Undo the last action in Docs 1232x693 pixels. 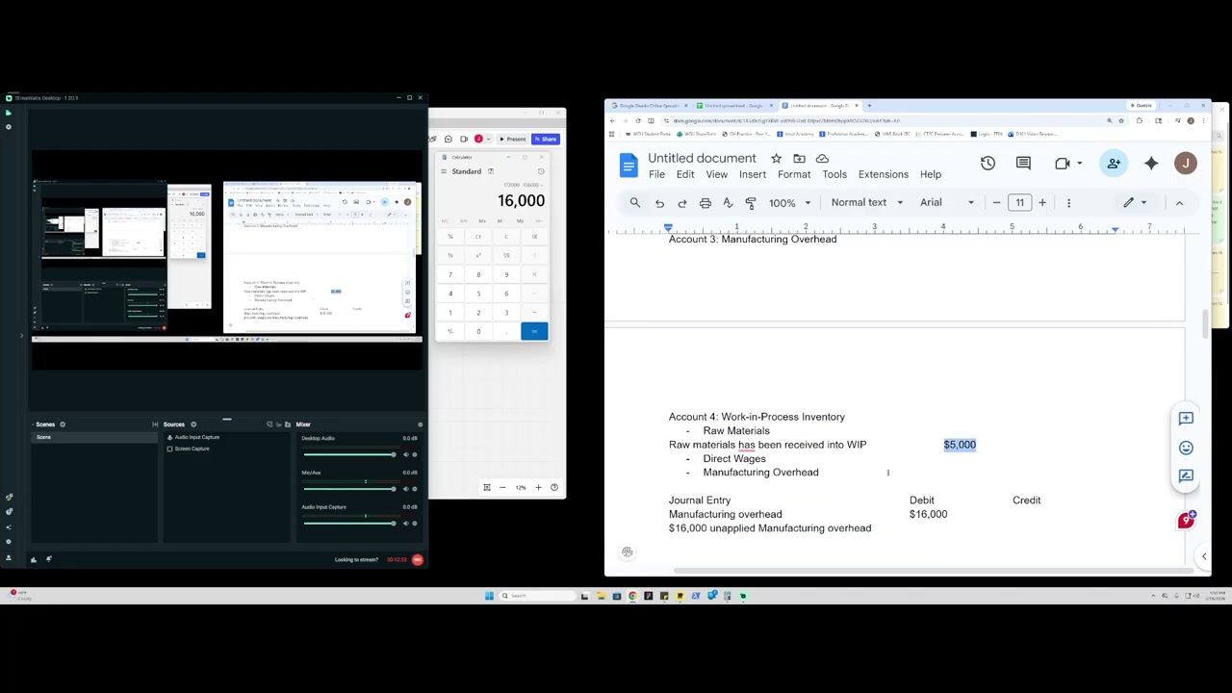click(659, 203)
